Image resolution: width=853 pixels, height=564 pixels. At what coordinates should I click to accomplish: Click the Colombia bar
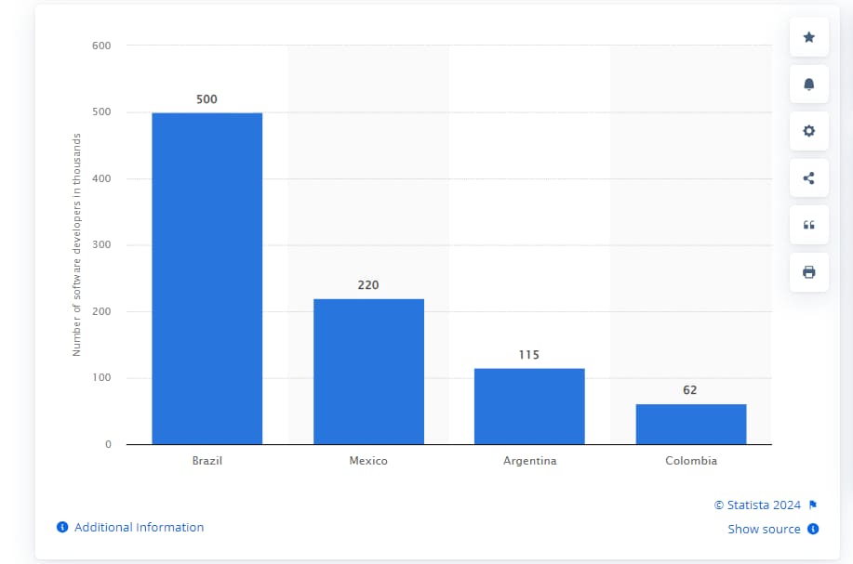click(690, 423)
